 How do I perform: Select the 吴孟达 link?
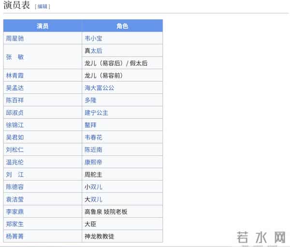point(14,88)
